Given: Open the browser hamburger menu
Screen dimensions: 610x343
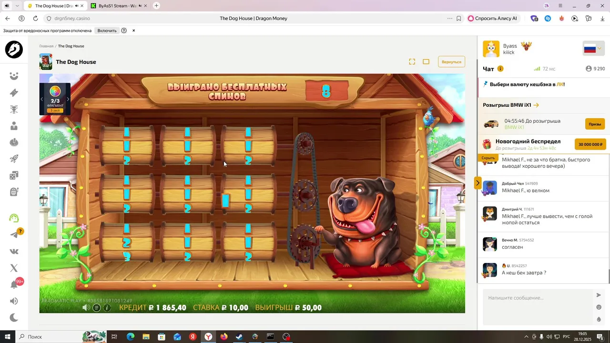Looking at the screenshot, I should coord(560,6).
